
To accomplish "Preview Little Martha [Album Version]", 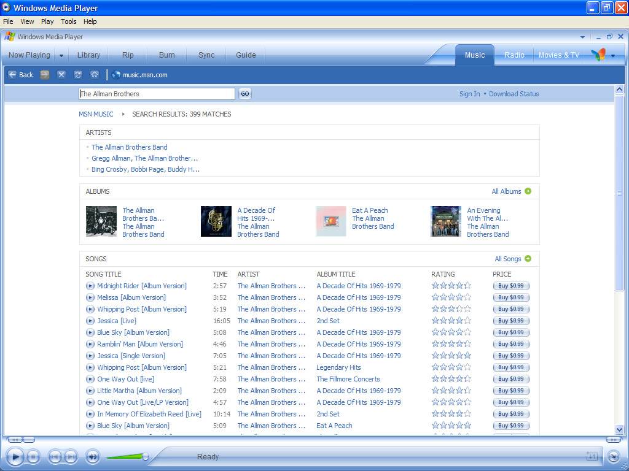I will [90, 391].
